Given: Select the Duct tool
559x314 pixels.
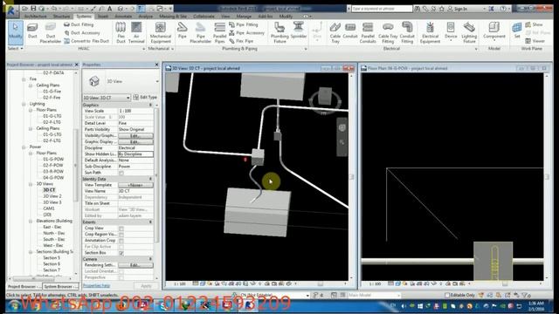Looking at the screenshot, I should [x=32, y=31].
